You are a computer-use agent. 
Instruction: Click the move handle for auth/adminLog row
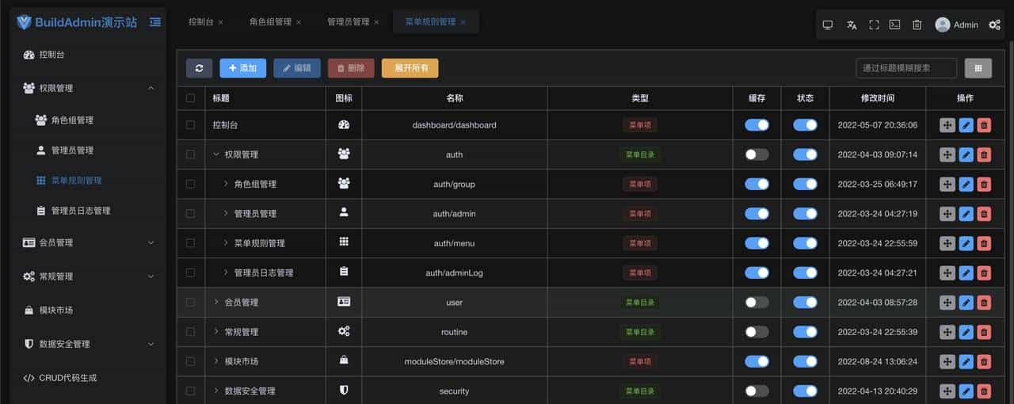[x=947, y=273]
